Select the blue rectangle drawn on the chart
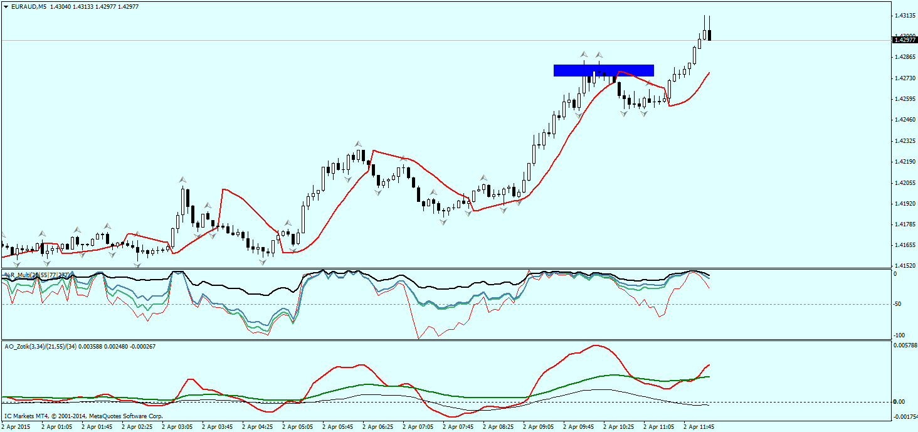This screenshot has height=432, width=918. pos(604,70)
